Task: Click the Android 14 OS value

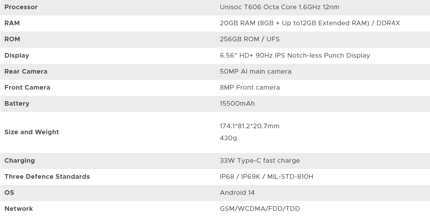Action: (x=237, y=193)
